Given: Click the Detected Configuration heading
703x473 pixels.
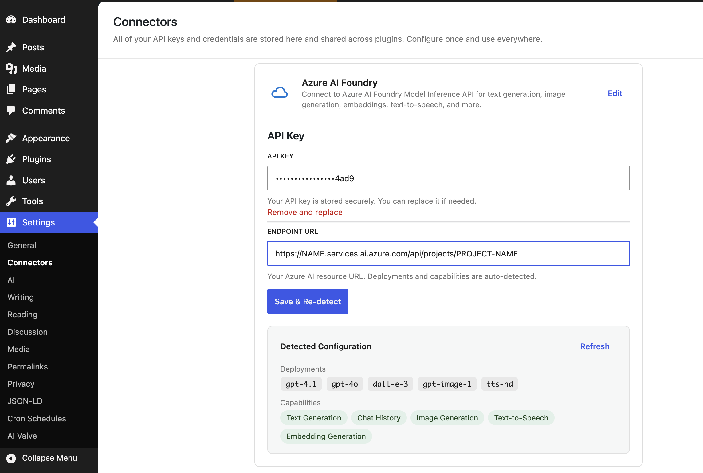Looking at the screenshot, I should point(326,346).
